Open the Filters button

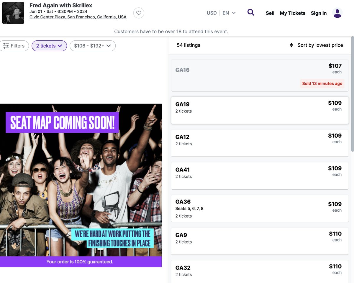pos(14,46)
